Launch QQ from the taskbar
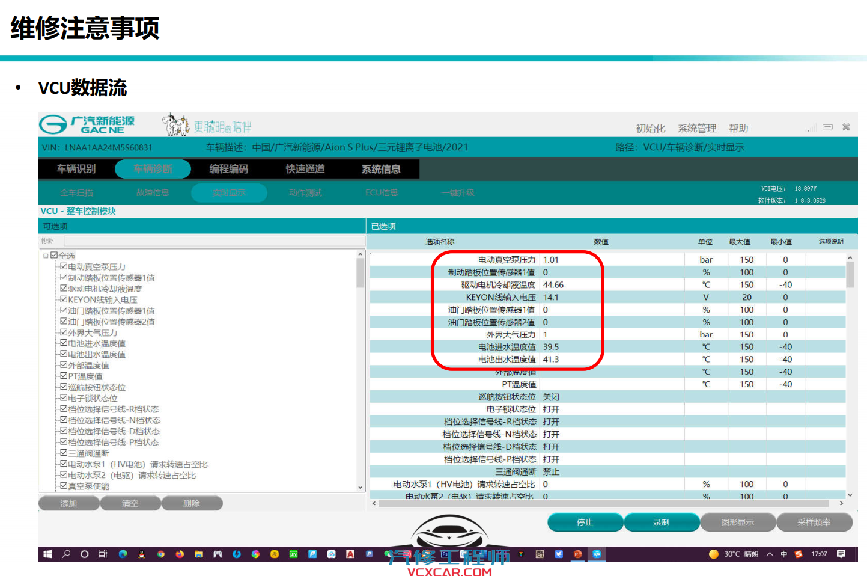The image size is (867, 576). [x=141, y=554]
